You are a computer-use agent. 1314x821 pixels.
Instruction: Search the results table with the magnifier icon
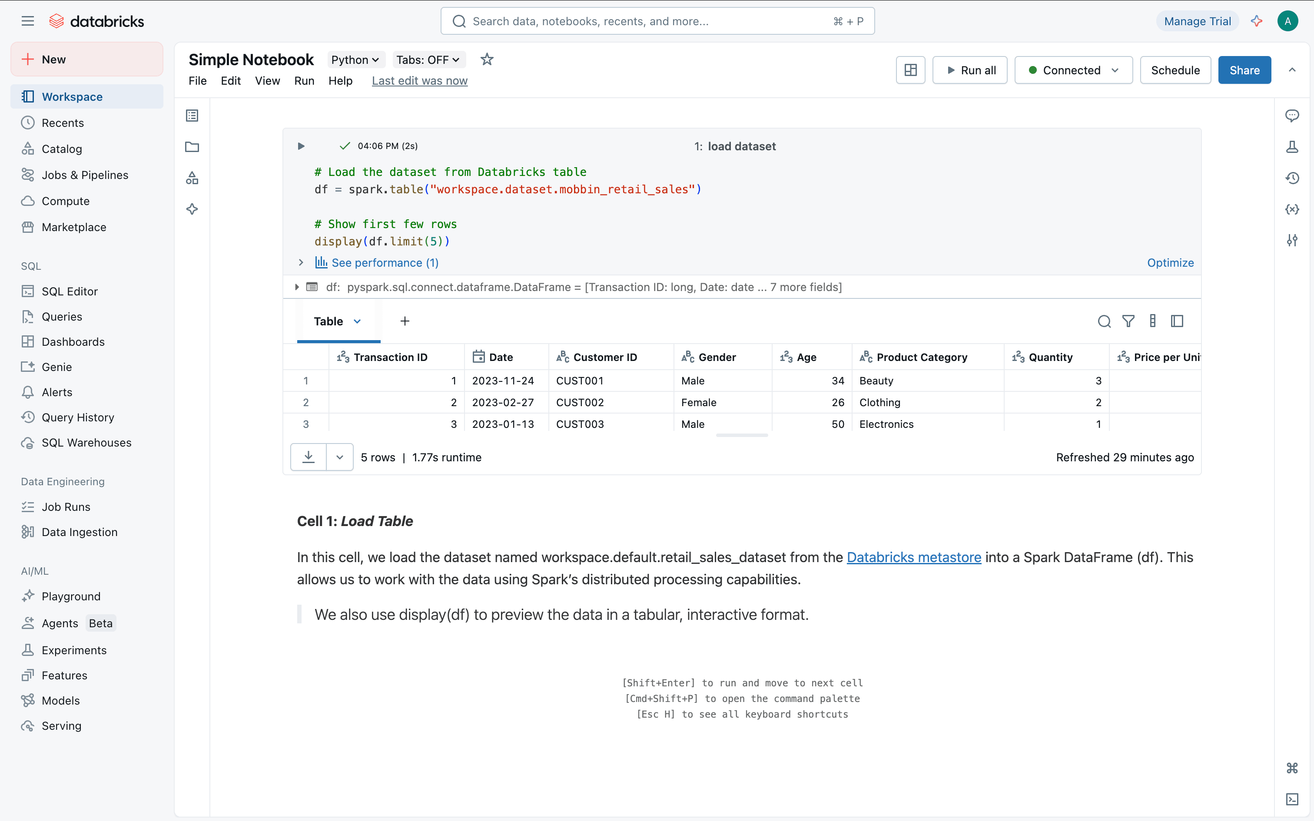coord(1104,321)
